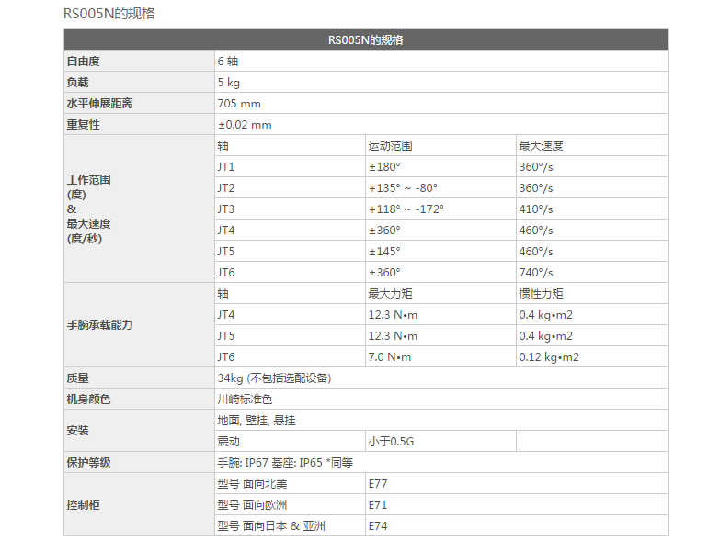Select the 7.0 N•m torque value

pyautogui.click(x=390, y=357)
